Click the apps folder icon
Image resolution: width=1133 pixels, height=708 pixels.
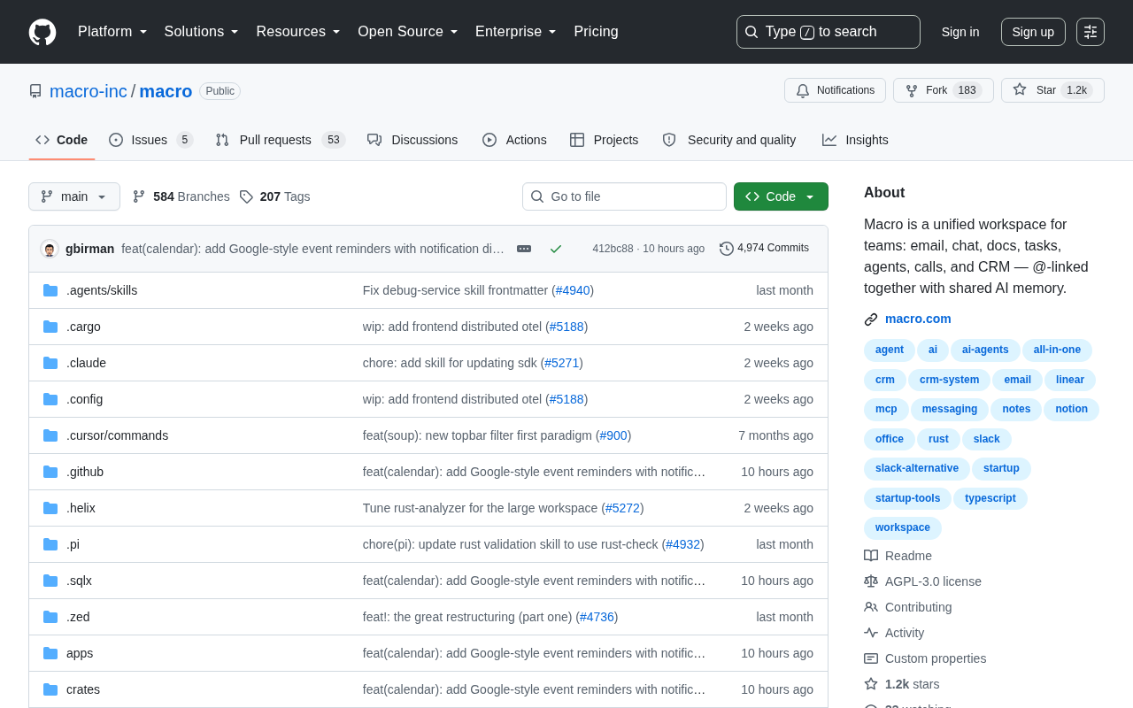pos(50,653)
